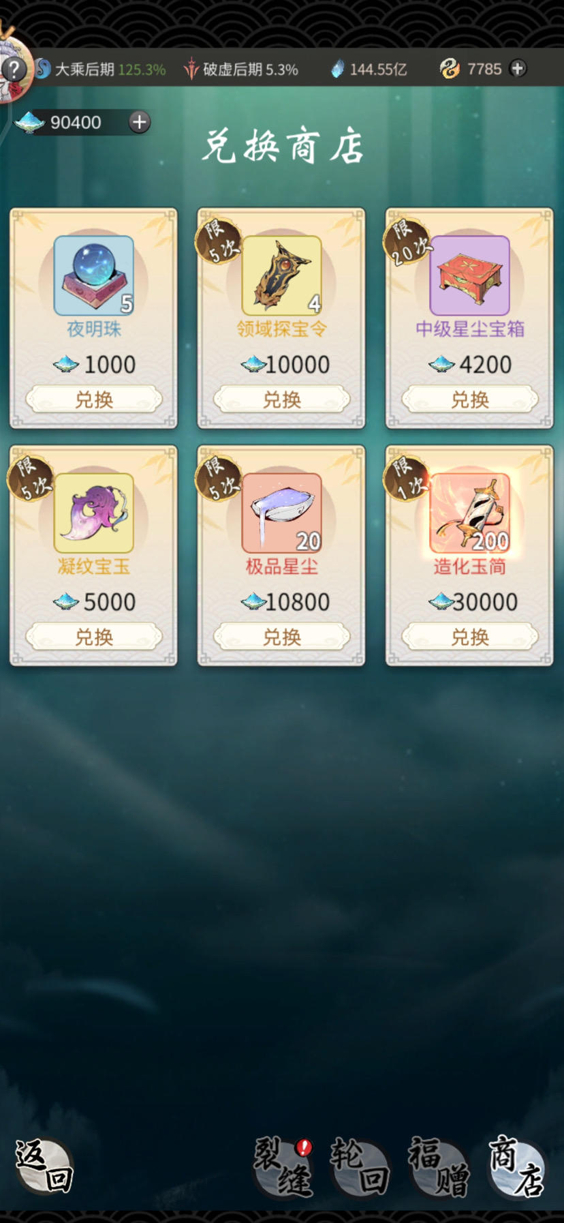Exchange 中级星尘宝箱 for 4200
Viewport: 564px width, 1223px height.
470,399
